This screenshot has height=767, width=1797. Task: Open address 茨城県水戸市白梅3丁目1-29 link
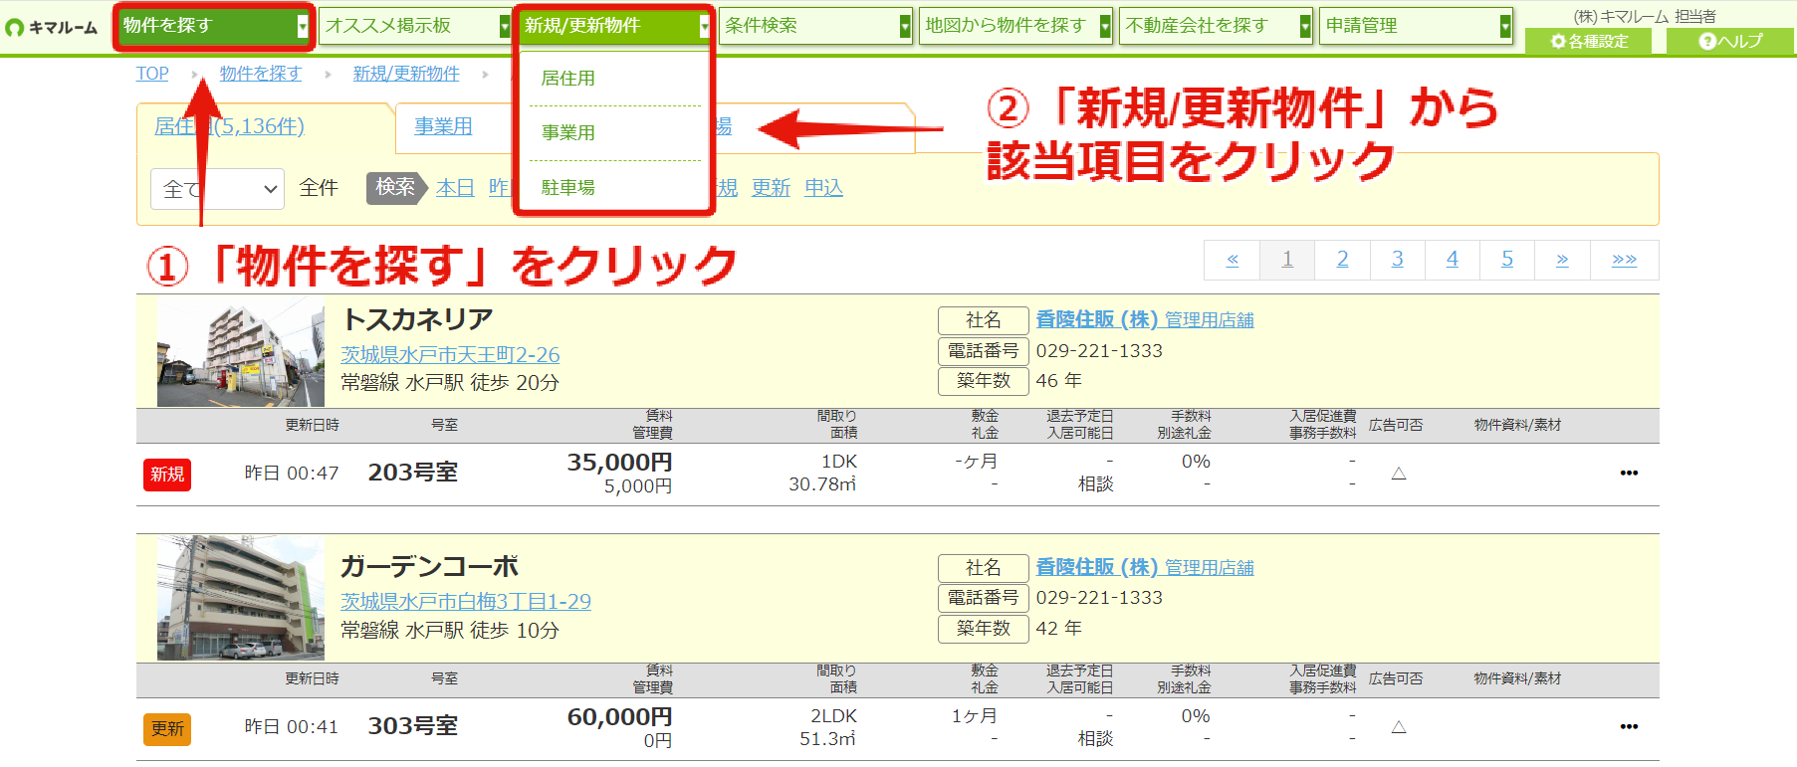[466, 602]
